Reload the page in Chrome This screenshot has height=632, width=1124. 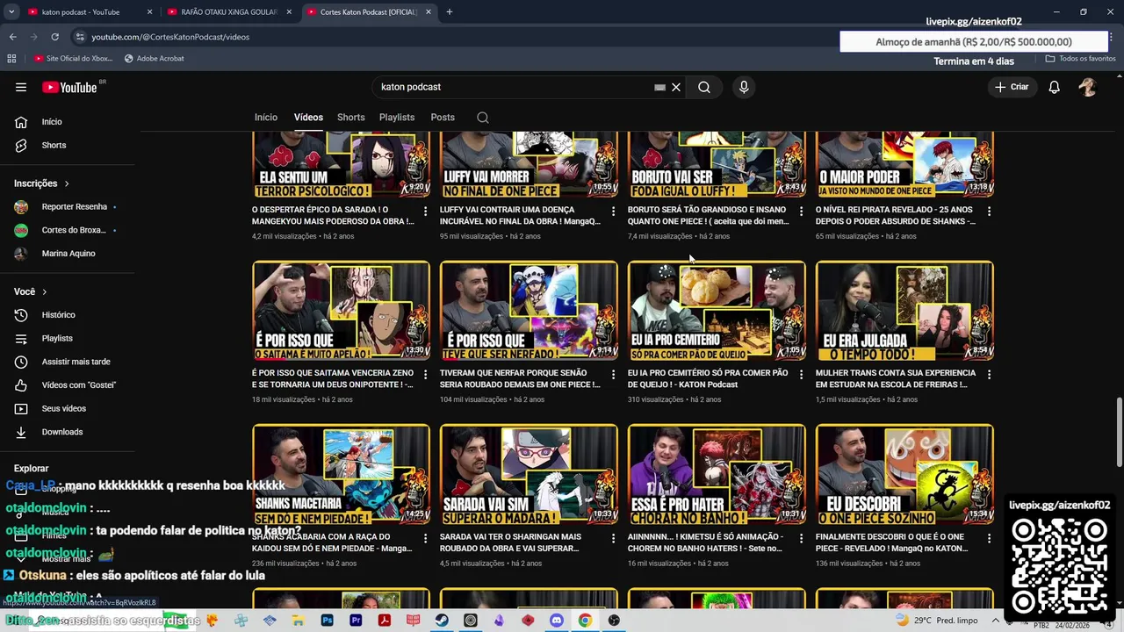(54, 37)
